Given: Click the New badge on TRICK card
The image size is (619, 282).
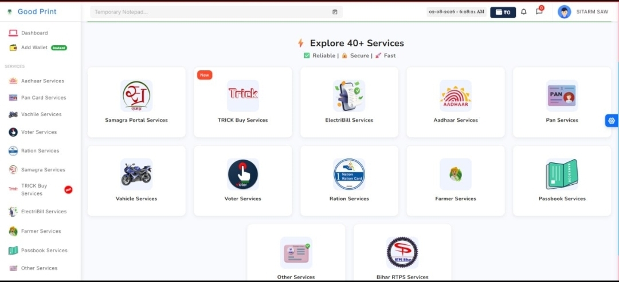Looking at the screenshot, I should (x=205, y=76).
